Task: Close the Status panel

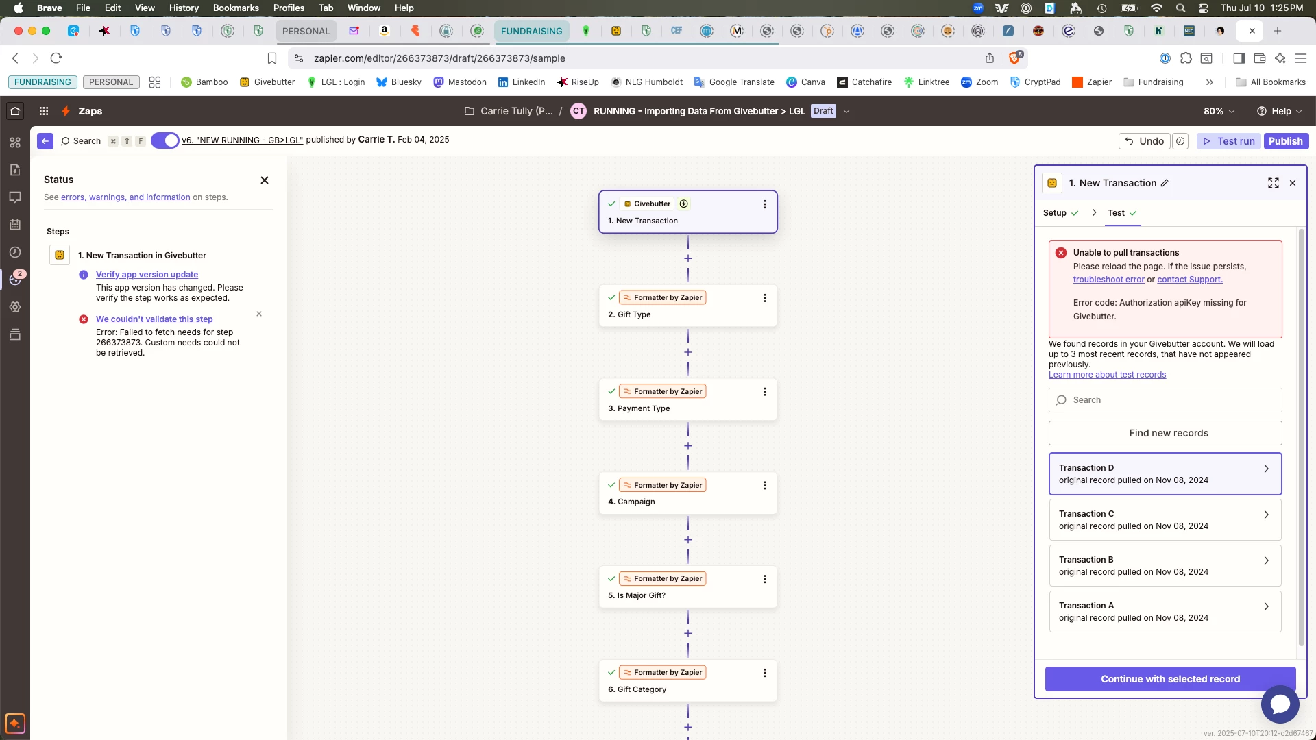Action: tap(265, 180)
